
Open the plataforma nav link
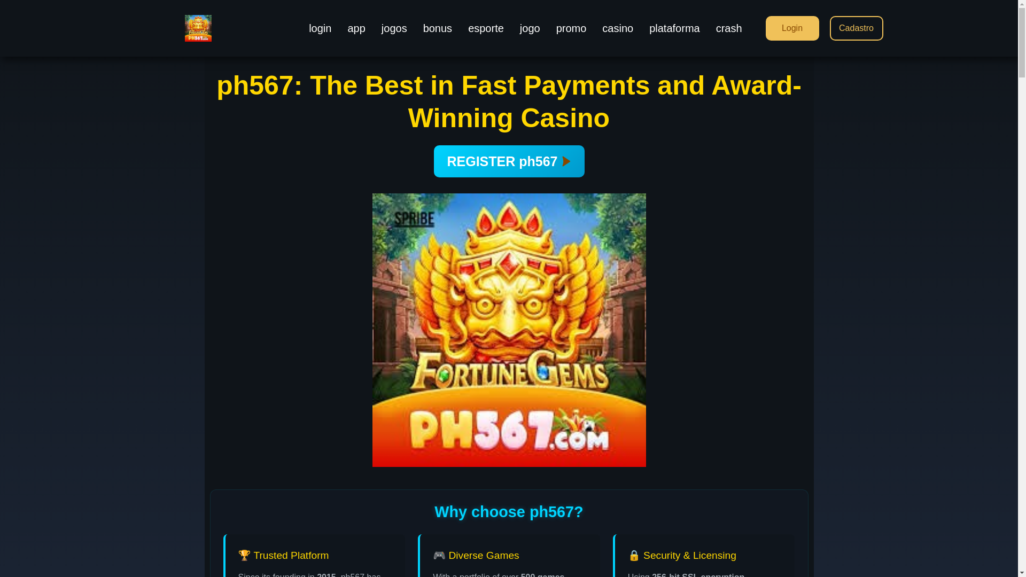674,28
